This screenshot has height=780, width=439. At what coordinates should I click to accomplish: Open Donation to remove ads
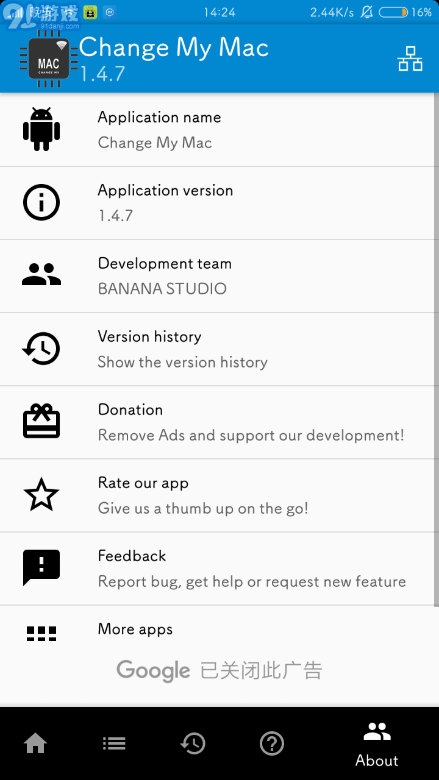220,422
